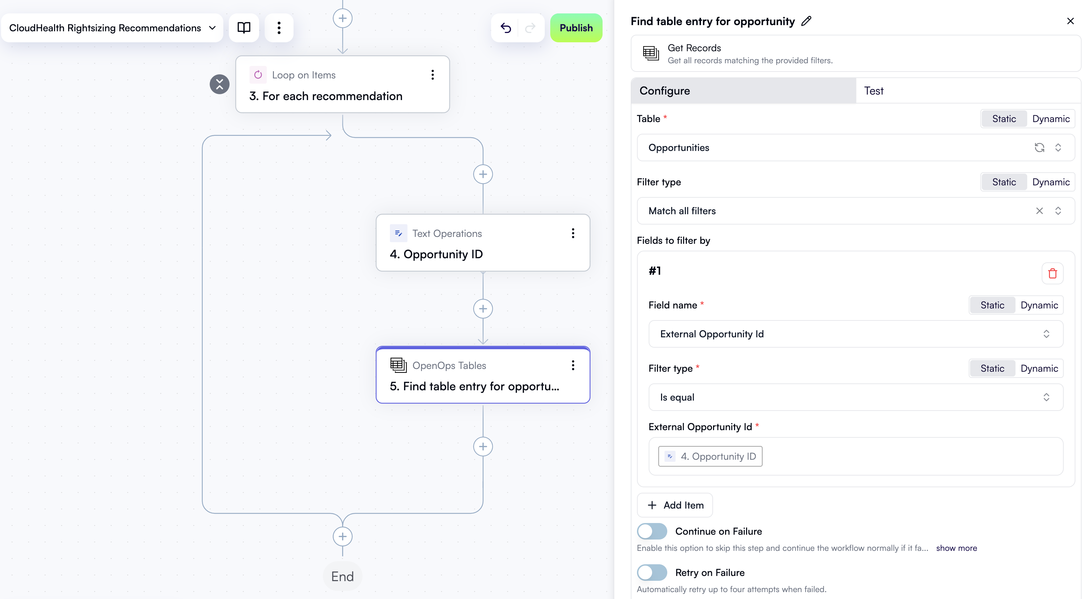Screen dimensions: 1084x599
Task: Clear the Match all filters selection
Action: tap(1039, 211)
